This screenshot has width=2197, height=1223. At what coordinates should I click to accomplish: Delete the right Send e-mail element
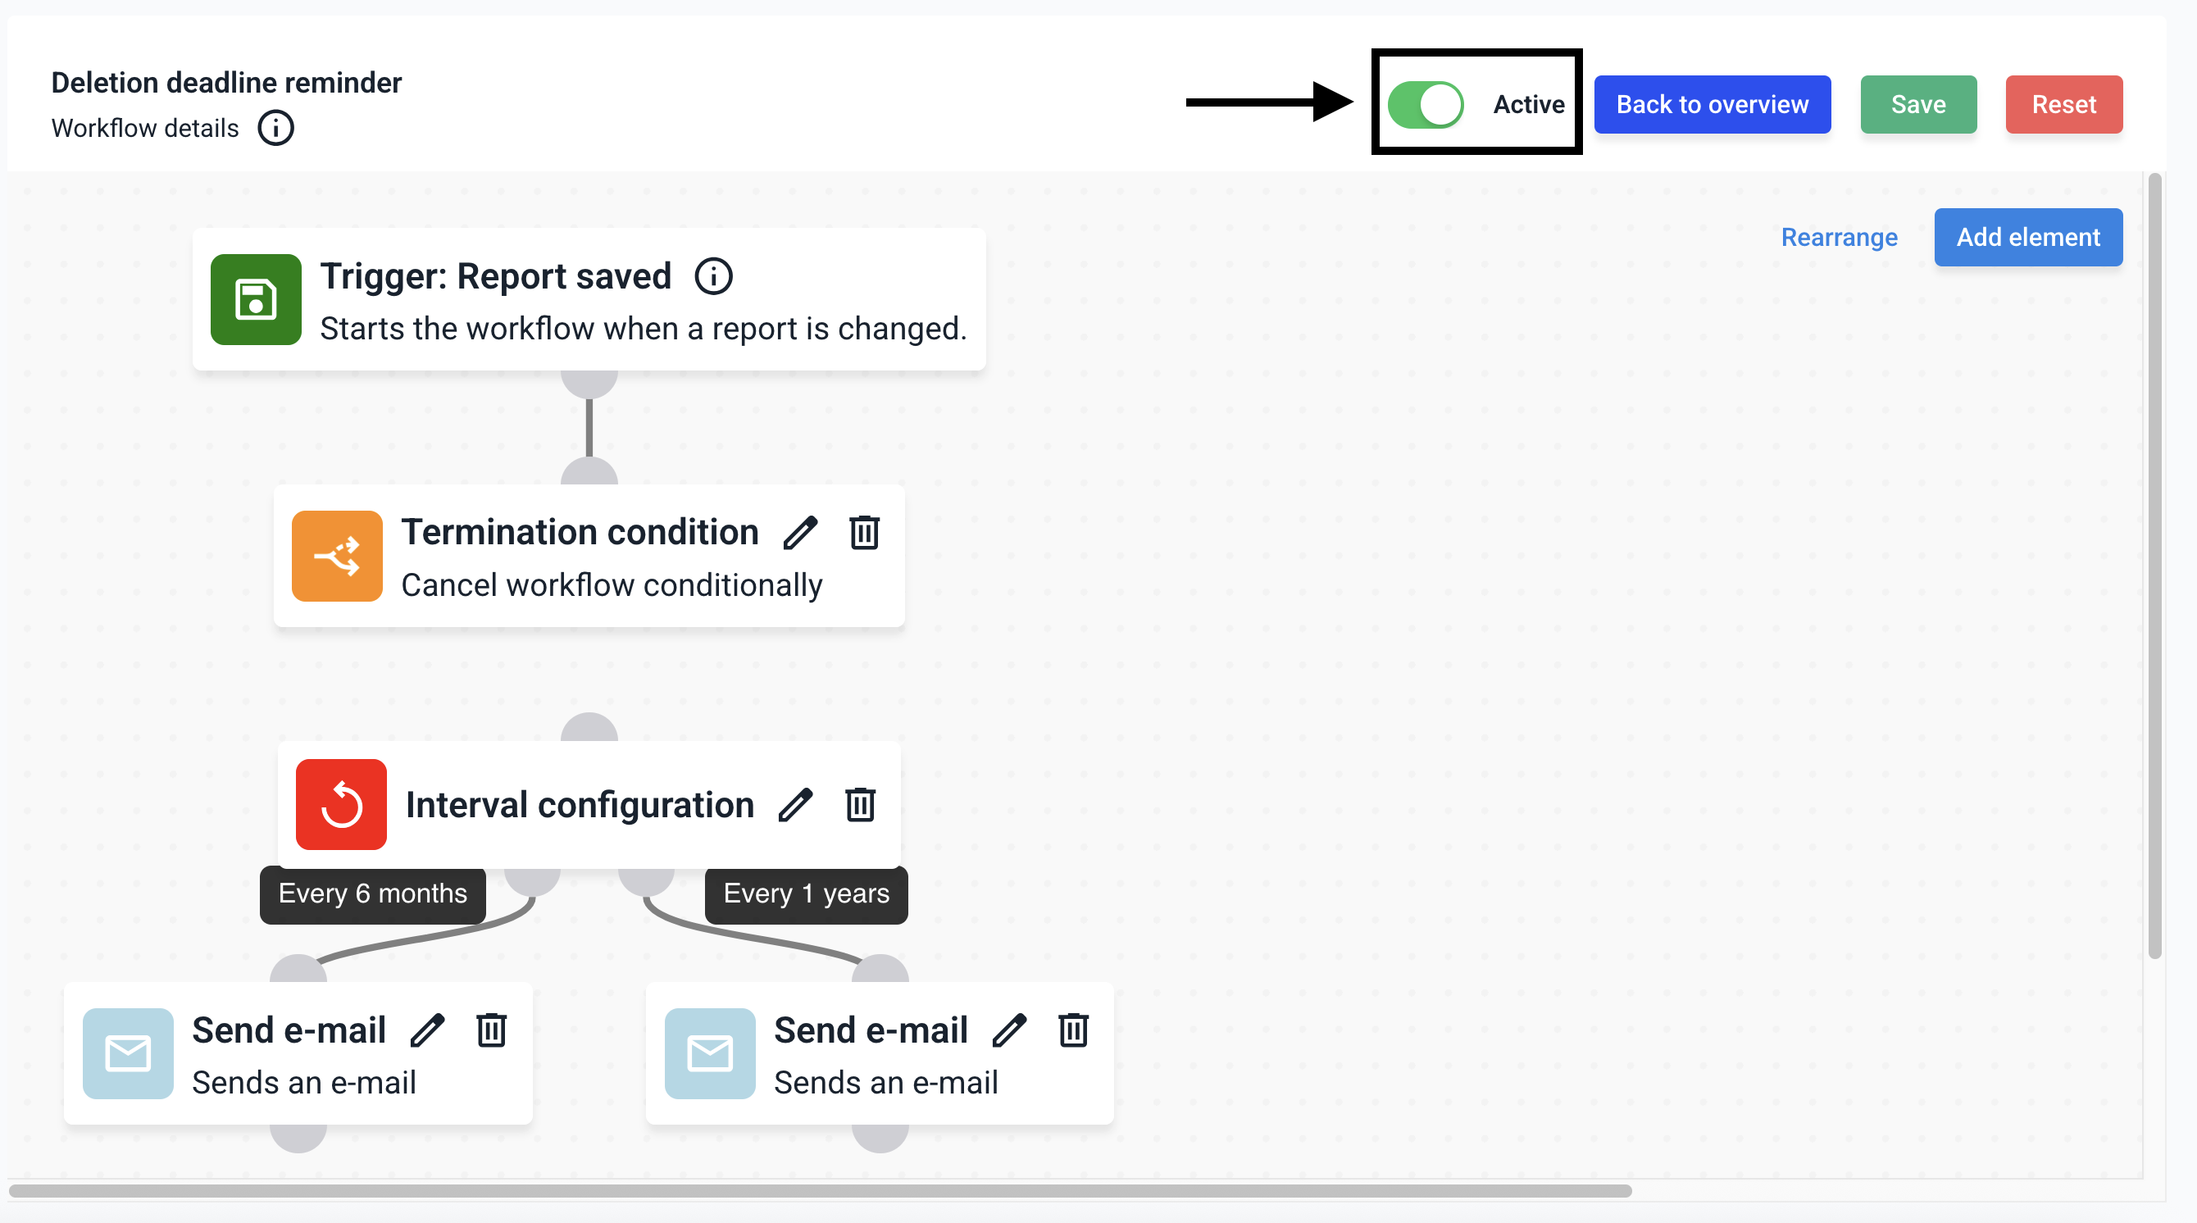(1073, 1030)
